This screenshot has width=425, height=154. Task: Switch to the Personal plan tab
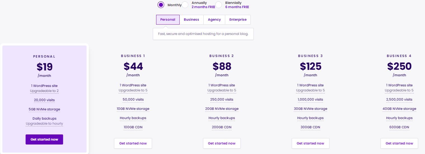(x=168, y=20)
